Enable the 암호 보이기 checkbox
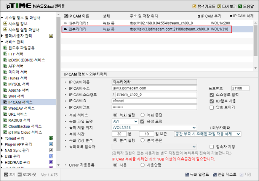Image resolution: width=259 pixels, height=181 pixels. click(212, 108)
